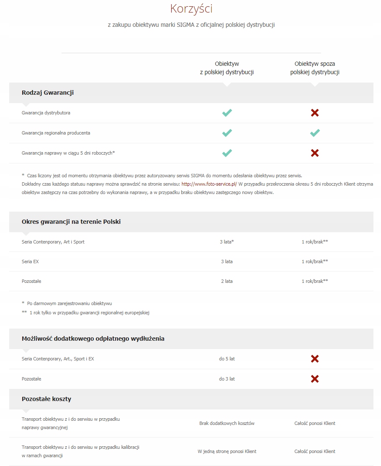381x466 pixels.
Task: Click Możliwość dodatkowego odpłatnego wydłużenia header
Action: coord(93,339)
